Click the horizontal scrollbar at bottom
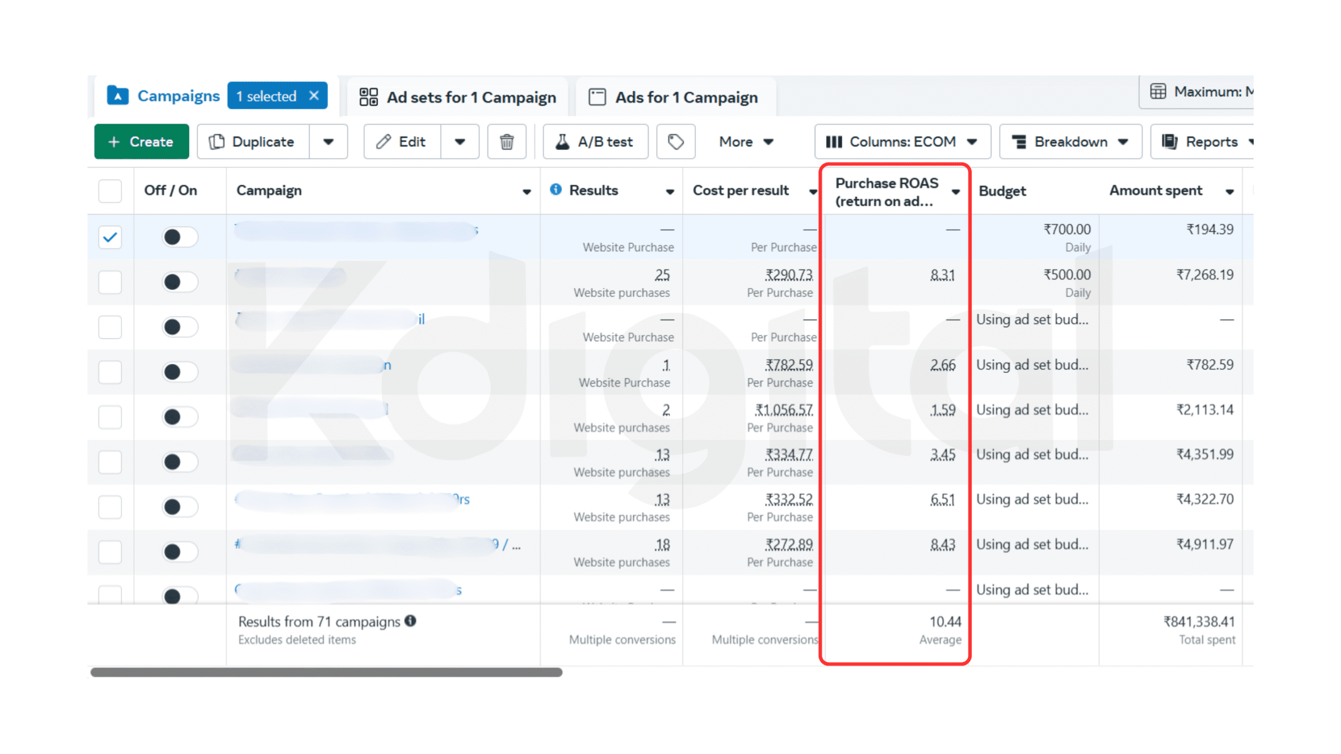Screen dimensions: 1341x754 (x=326, y=672)
